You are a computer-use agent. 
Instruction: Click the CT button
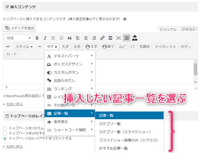coord(132,47)
